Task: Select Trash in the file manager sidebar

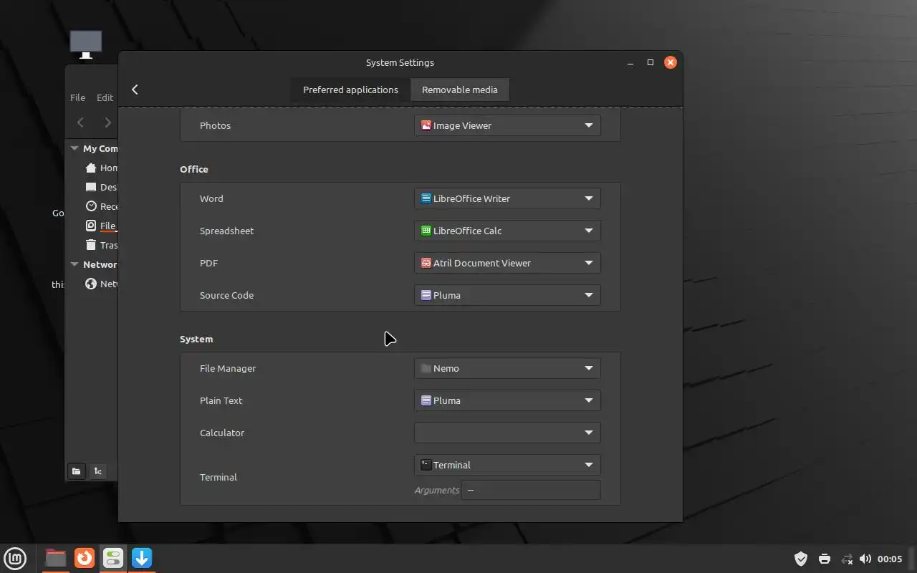Action: [x=101, y=245]
